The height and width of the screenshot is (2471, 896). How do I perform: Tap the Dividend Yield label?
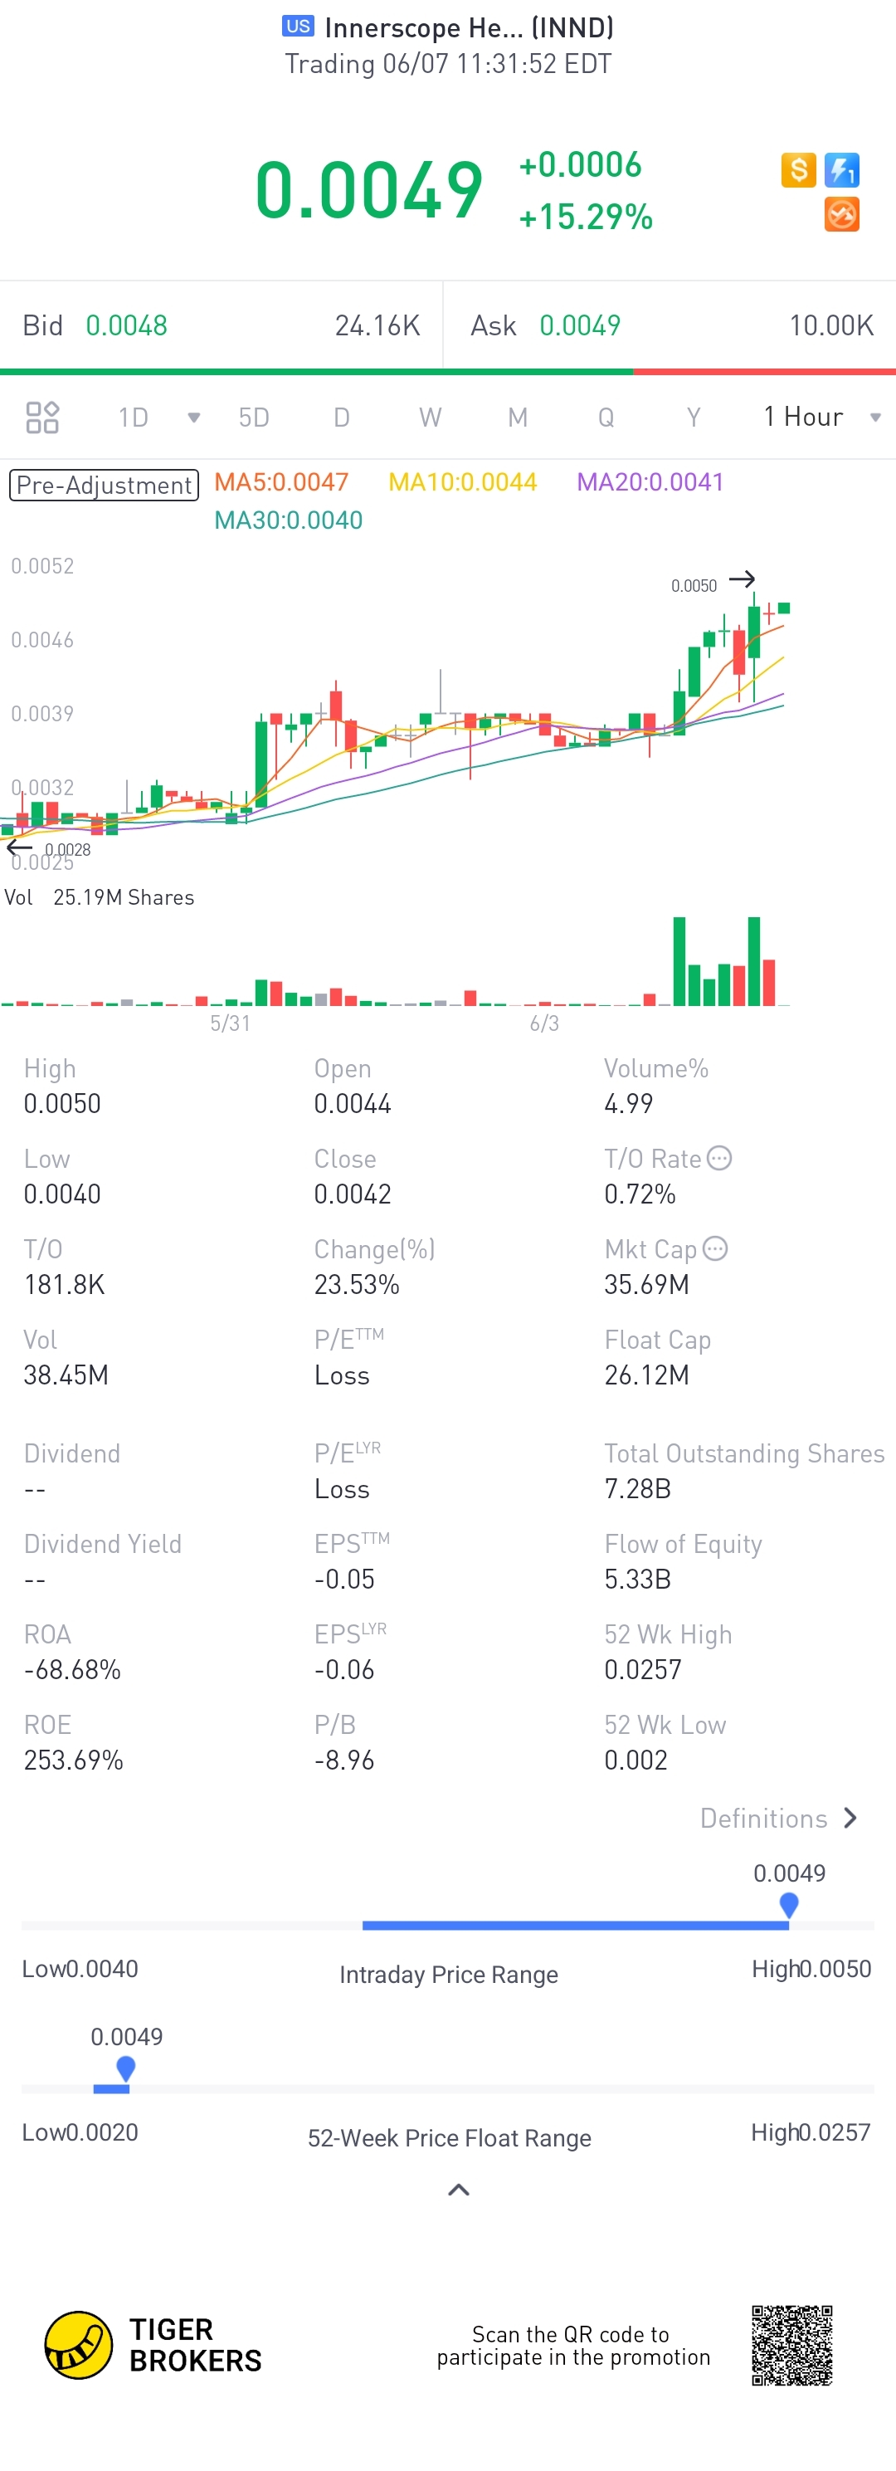[x=103, y=1543]
